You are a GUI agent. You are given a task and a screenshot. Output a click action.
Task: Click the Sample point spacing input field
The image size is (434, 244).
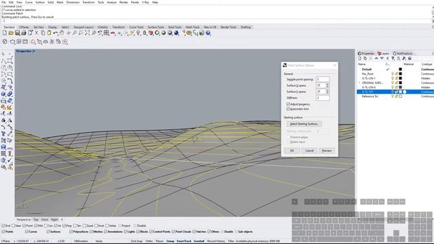pyautogui.click(x=323, y=79)
